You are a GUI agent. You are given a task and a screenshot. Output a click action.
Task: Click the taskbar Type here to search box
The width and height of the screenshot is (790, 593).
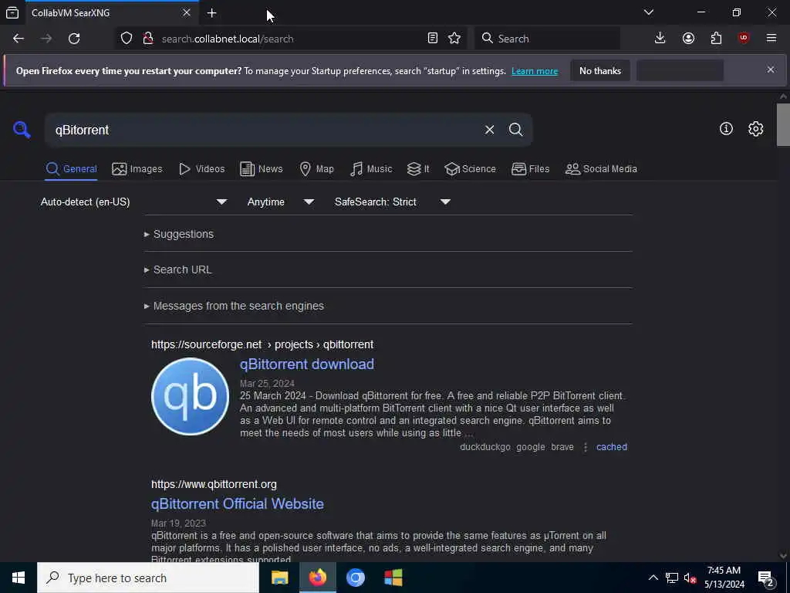(x=148, y=578)
